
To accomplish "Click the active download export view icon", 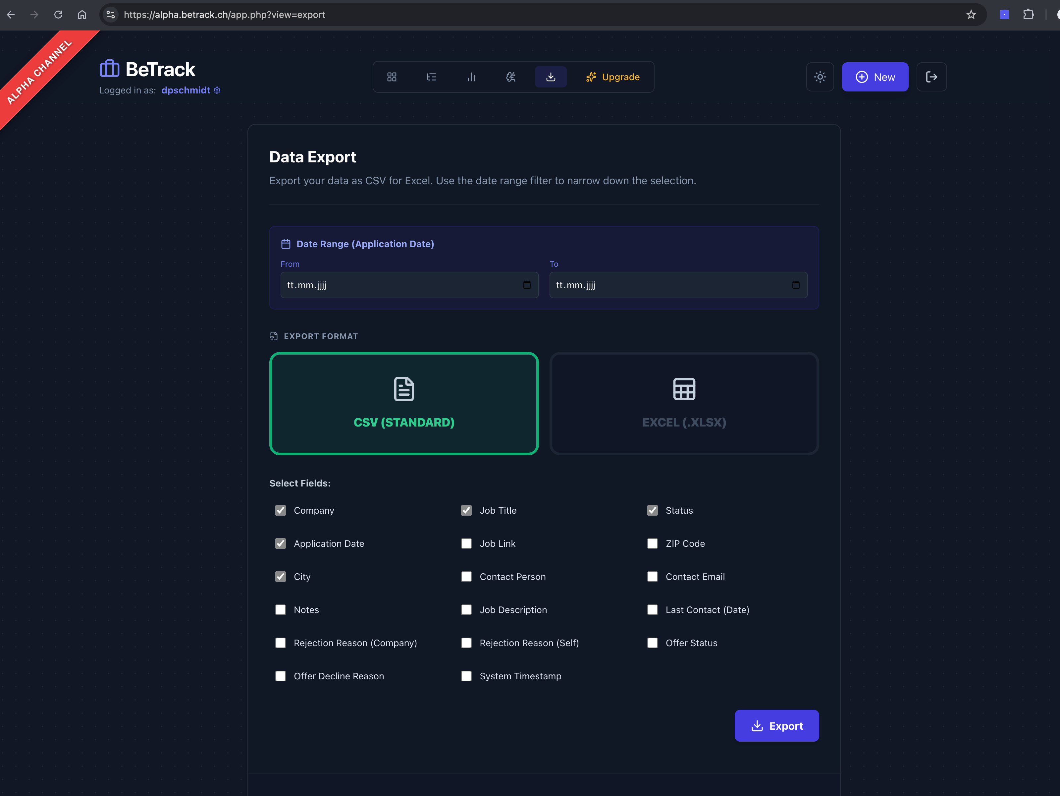I will 550,77.
